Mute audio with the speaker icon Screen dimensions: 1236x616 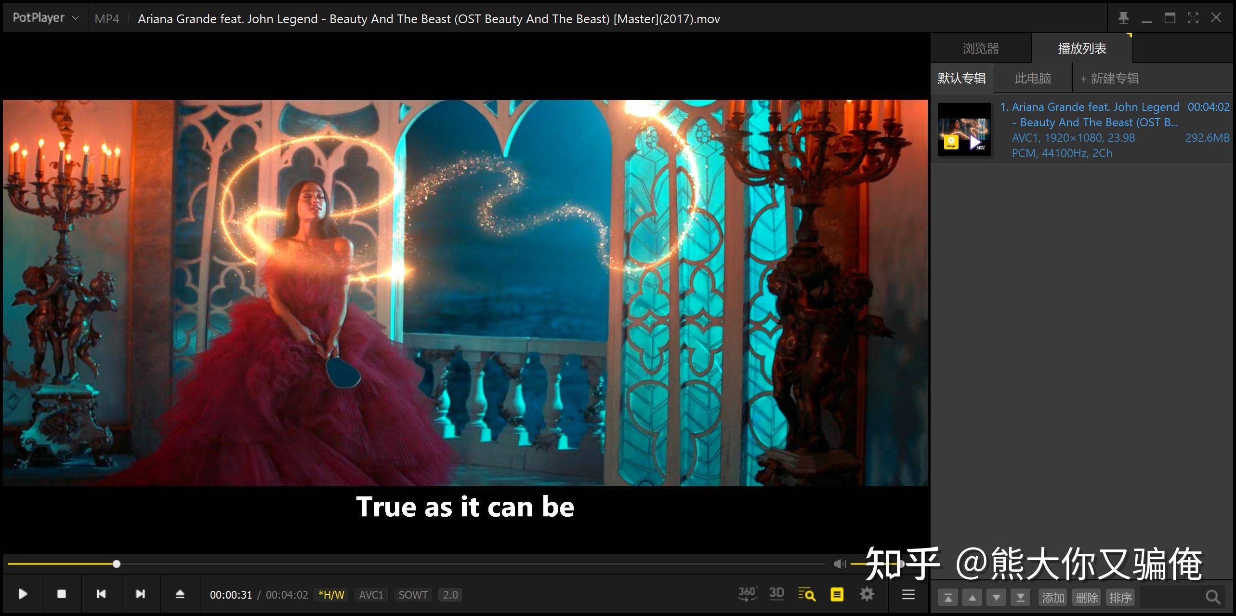tap(840, 564)
